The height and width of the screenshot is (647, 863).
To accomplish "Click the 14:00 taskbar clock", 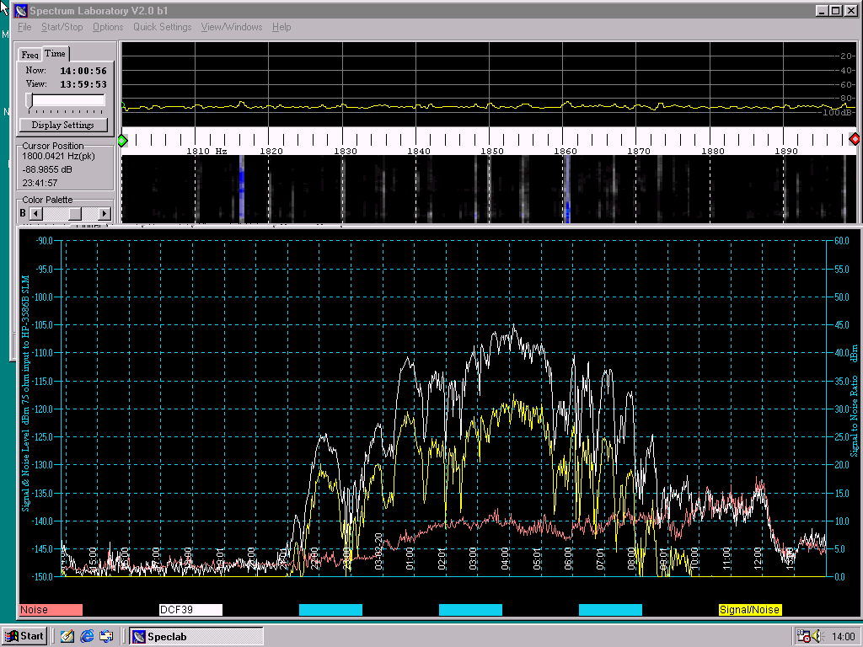I will click(x=843, y=637).
